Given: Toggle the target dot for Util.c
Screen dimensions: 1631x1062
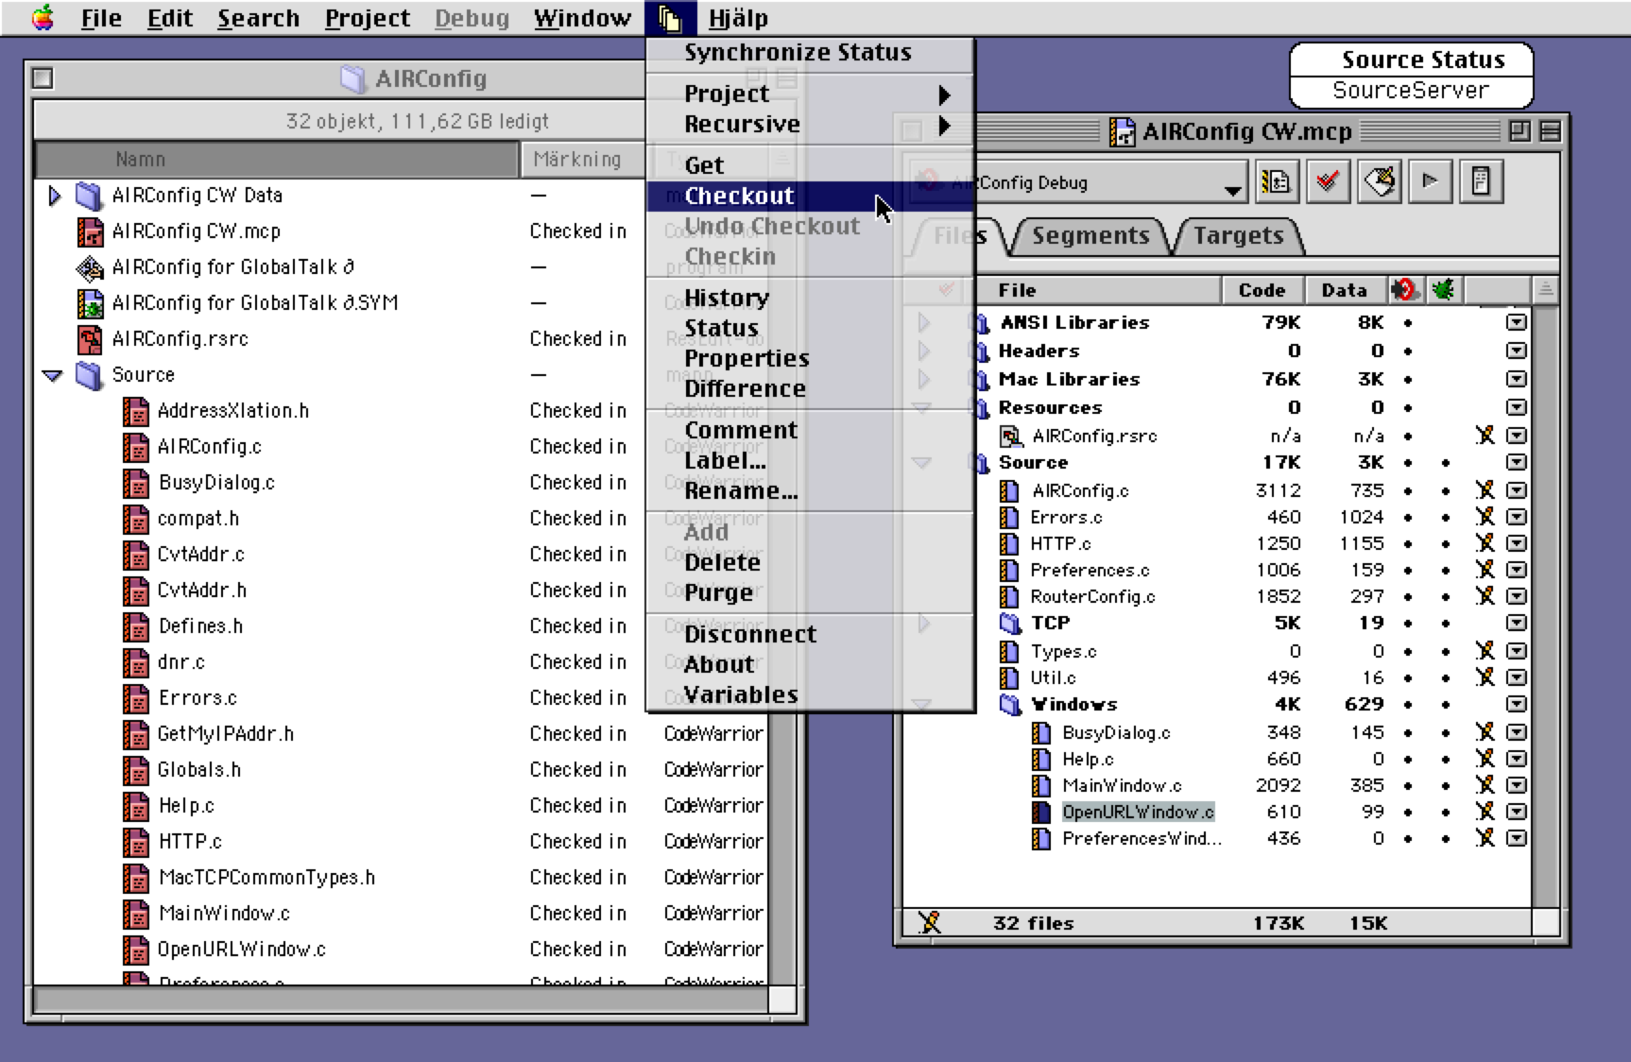Looking at the screenshot, I should [x=1408, y=678].
